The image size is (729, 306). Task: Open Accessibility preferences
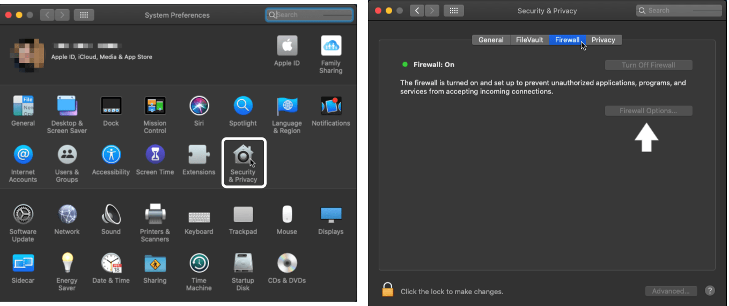[x=111, y=161]
